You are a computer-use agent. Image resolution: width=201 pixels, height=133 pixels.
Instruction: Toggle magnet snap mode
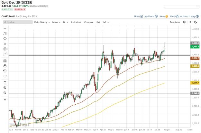click(x=5, y=61)
